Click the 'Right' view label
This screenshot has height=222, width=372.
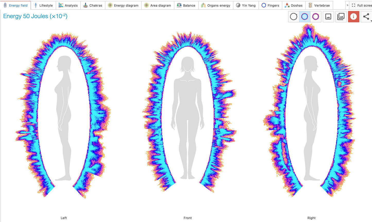point(311,218)
